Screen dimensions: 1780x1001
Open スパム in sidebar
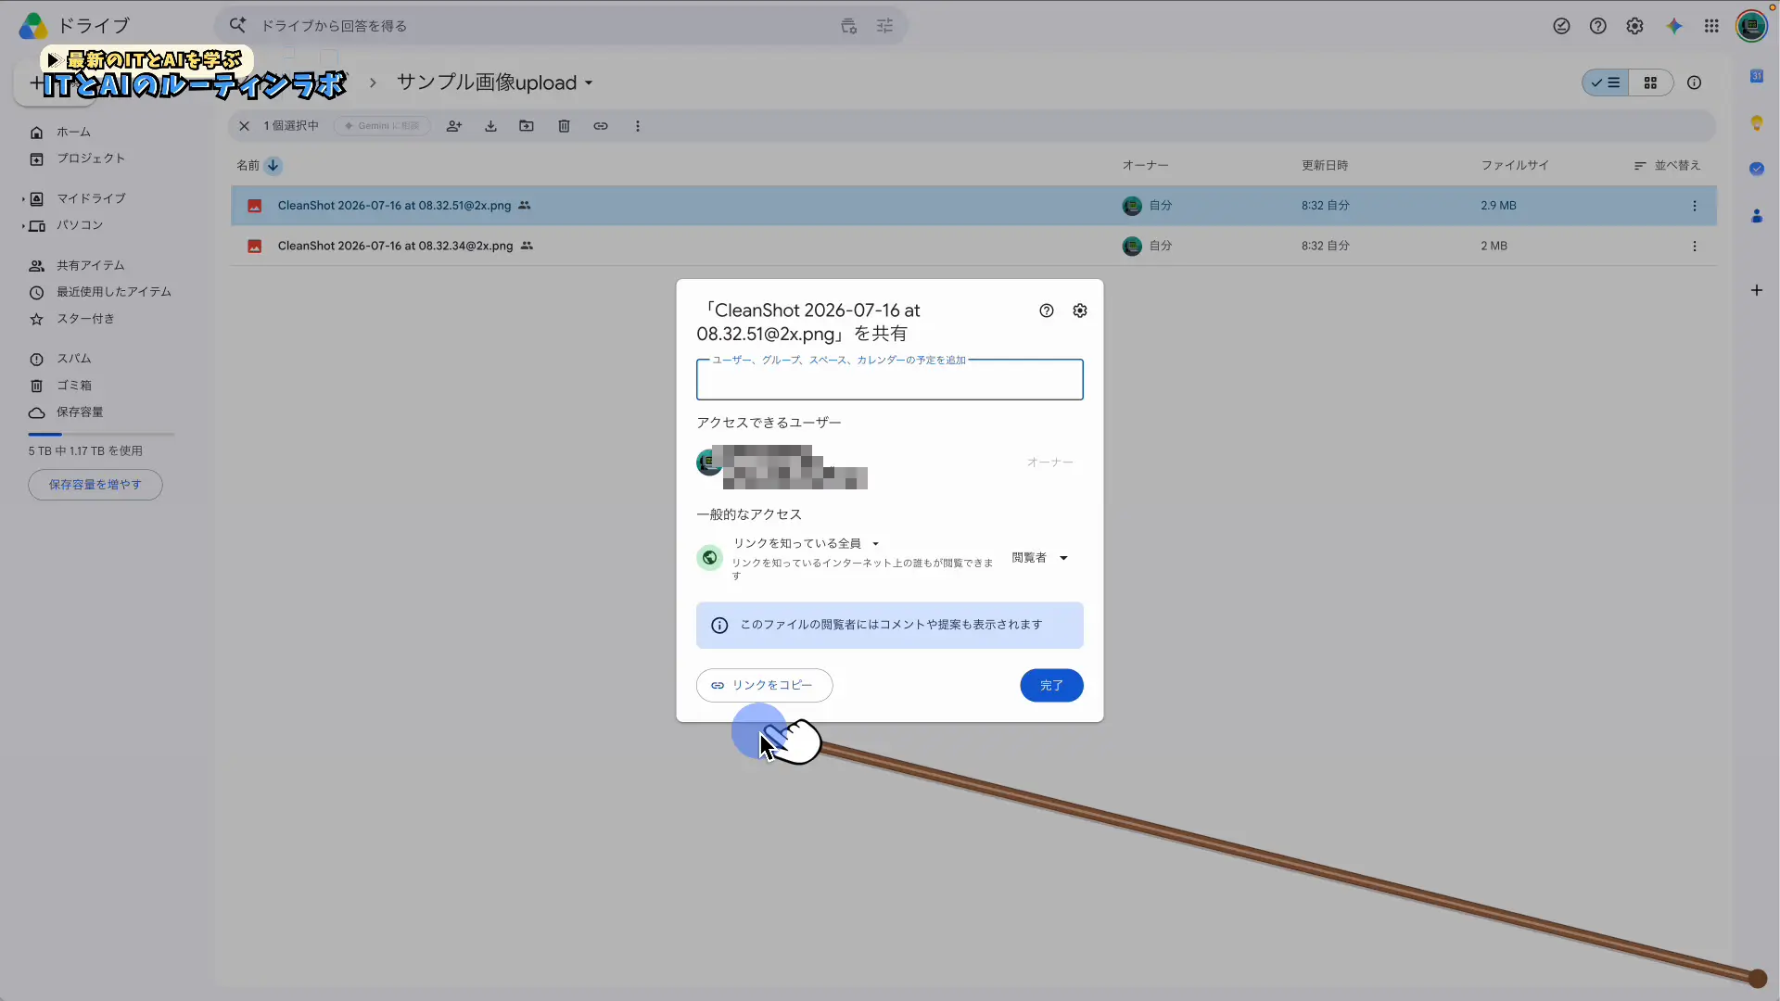tap(74, 359)
